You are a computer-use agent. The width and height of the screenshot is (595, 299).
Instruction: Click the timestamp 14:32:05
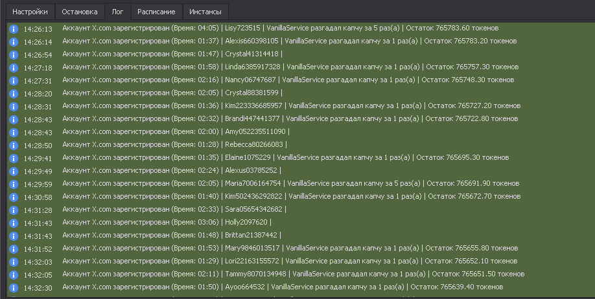38,275
